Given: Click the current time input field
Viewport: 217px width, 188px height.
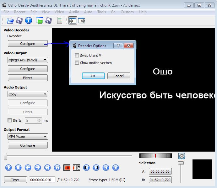Looking at the screenshot, I should (42, 180).
